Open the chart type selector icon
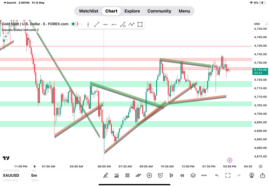Image resolution: width=269 pixels, height=187 pixels. pos(116,175)
